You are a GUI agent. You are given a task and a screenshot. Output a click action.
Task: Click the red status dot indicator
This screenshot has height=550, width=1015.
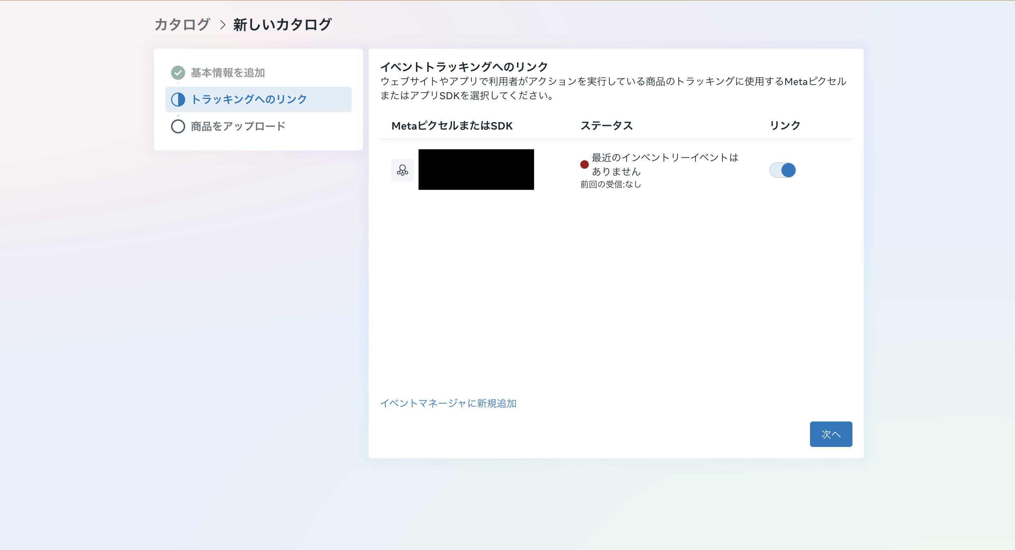point(584,165)
